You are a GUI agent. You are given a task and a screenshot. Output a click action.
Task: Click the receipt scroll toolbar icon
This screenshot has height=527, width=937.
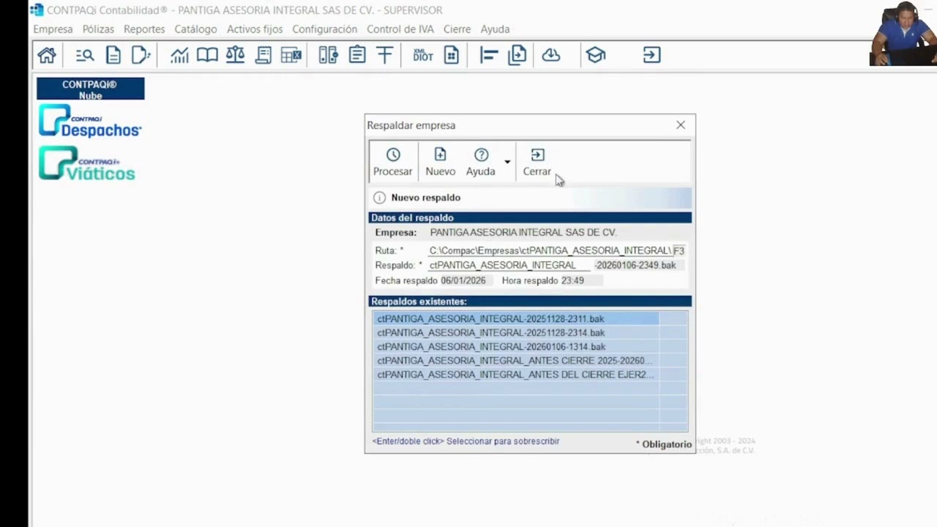click(x=264, y=56)
